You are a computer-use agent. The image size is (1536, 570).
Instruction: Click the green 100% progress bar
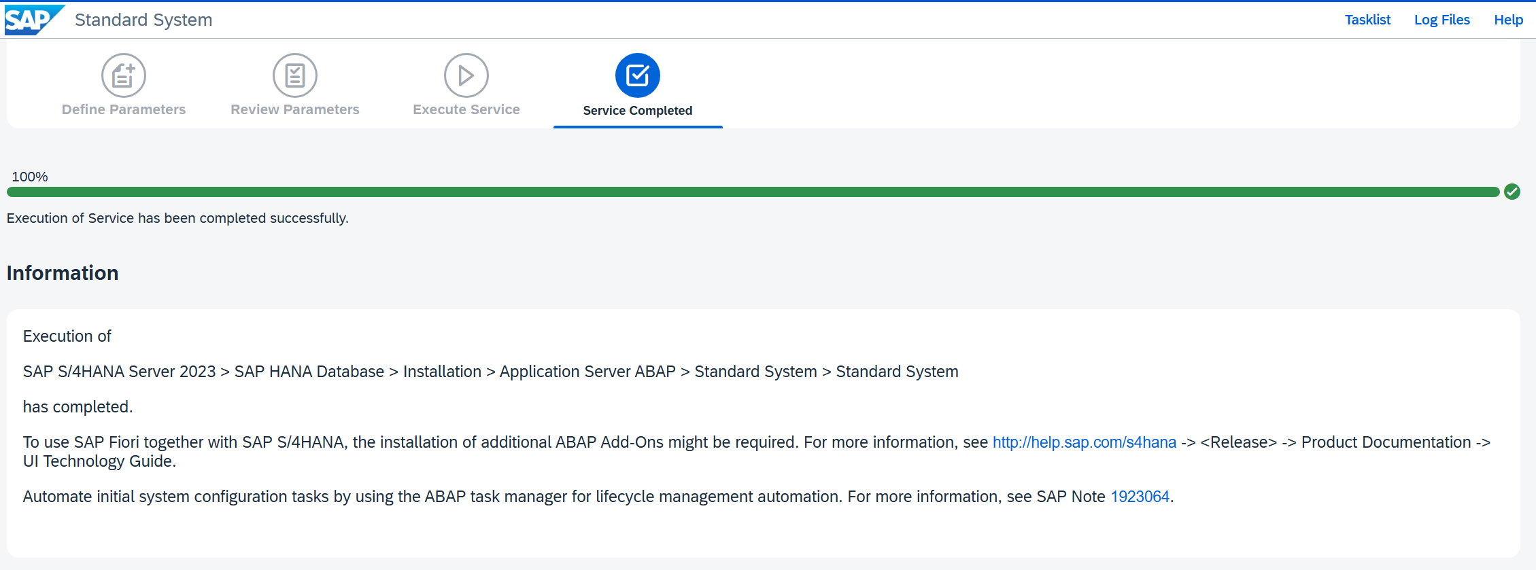coord(753,192)
